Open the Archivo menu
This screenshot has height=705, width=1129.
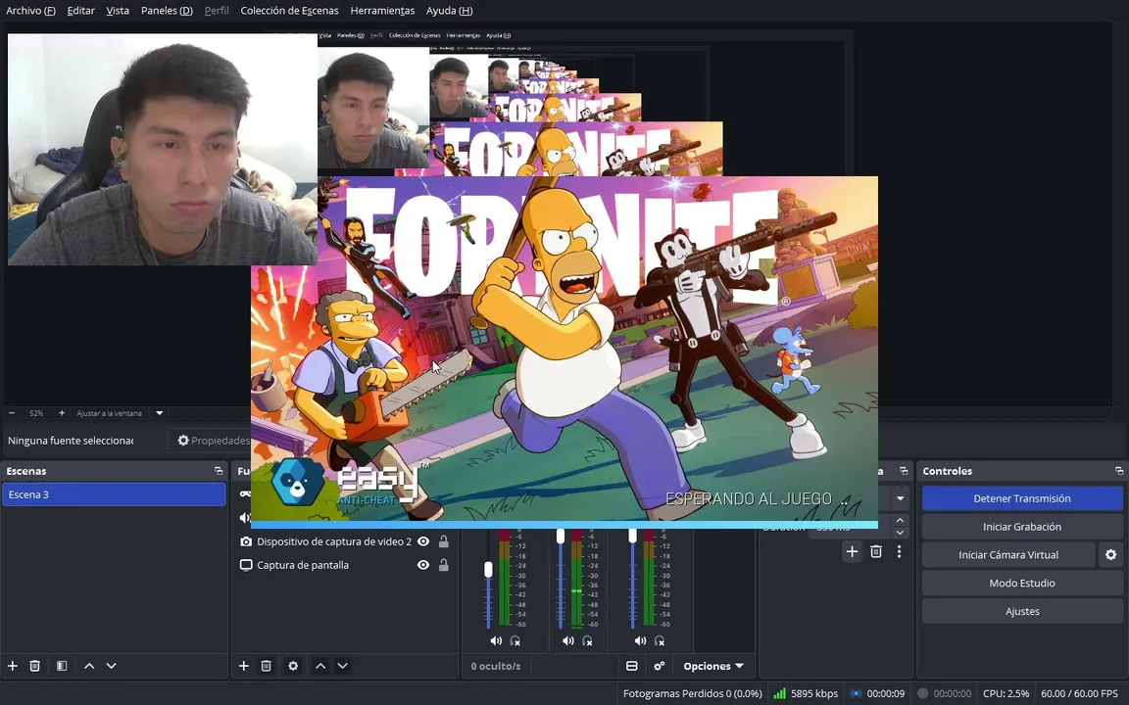pos(30,11)
